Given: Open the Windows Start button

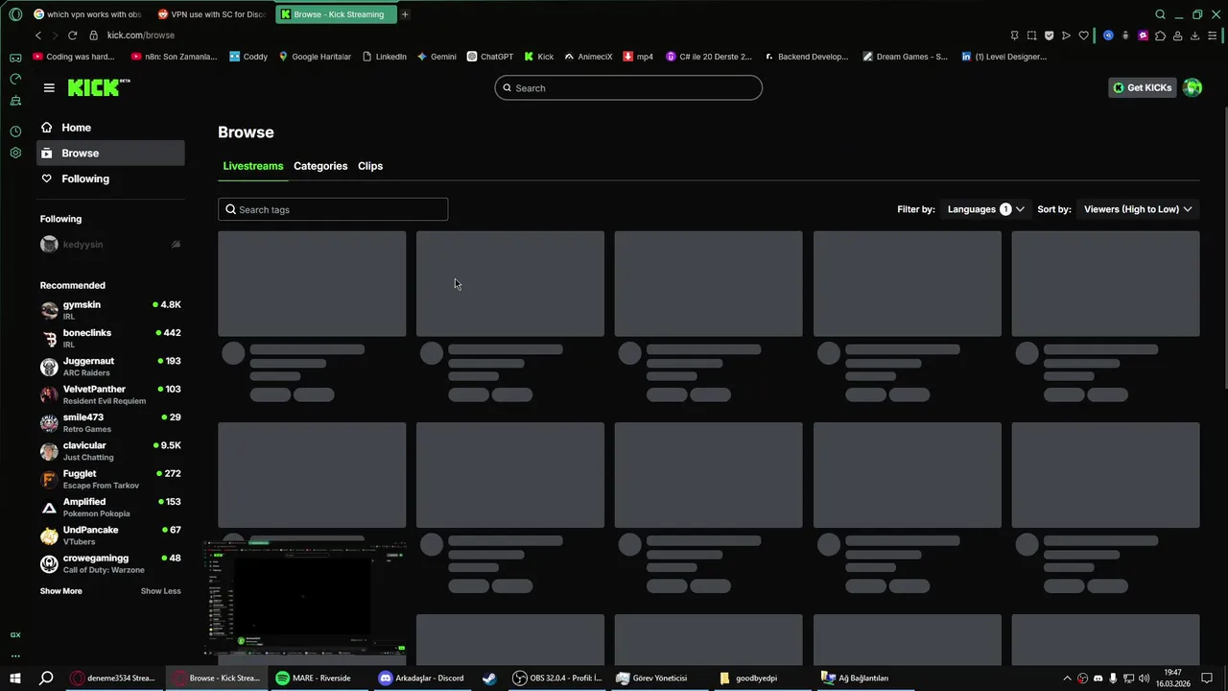Looking at the screenshot, I should (15, 678).
